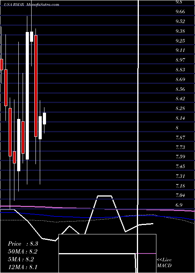The width and height of the screenshot is (195, 273).
Task: Click the 9.52 price axis label
Action: [x=180, y=21]
